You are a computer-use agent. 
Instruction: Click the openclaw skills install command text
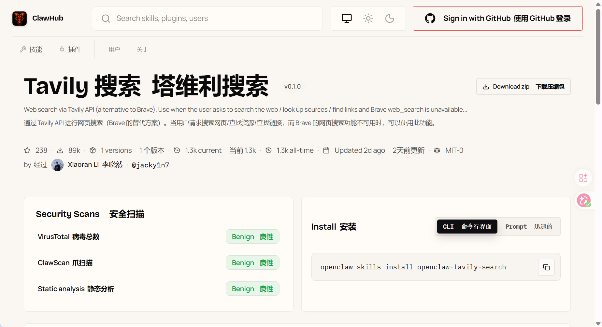(413, 267)
